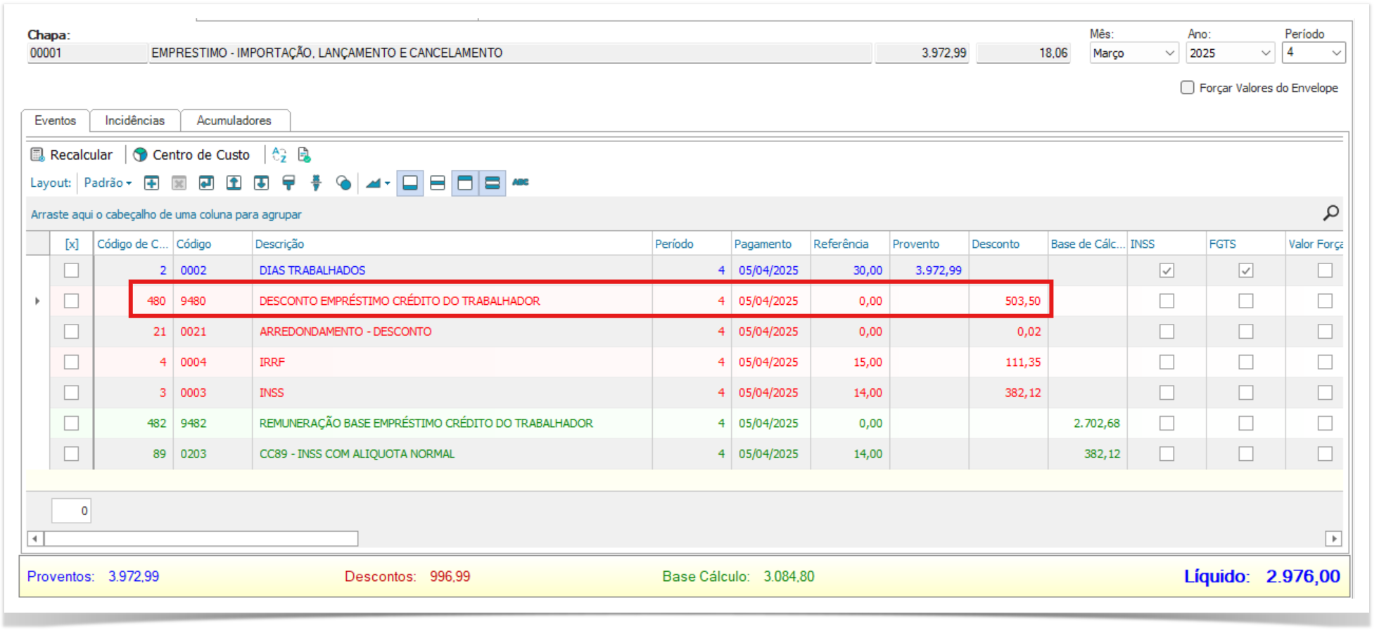This screenshot has height=633, width=1379.
Task: Click the pin columns icon
Action: click(x=316, y=183)
